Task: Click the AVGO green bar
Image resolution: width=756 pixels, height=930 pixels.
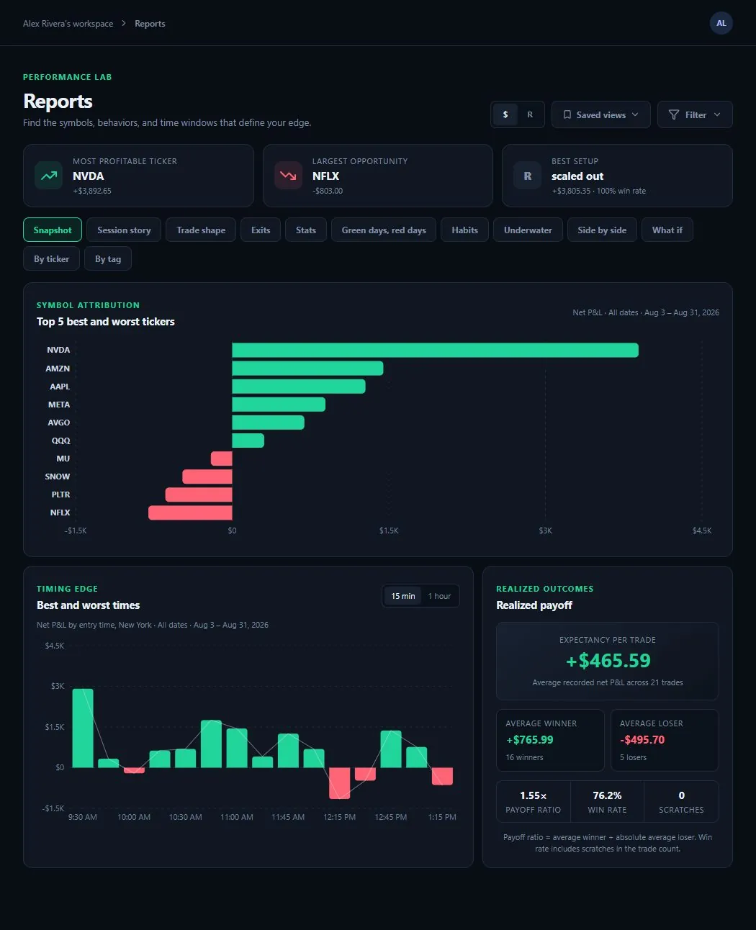Action: pyautogui.click(x=268, y=423)
